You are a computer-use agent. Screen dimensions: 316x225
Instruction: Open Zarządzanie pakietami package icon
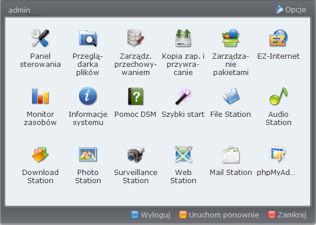click(231, 38)
